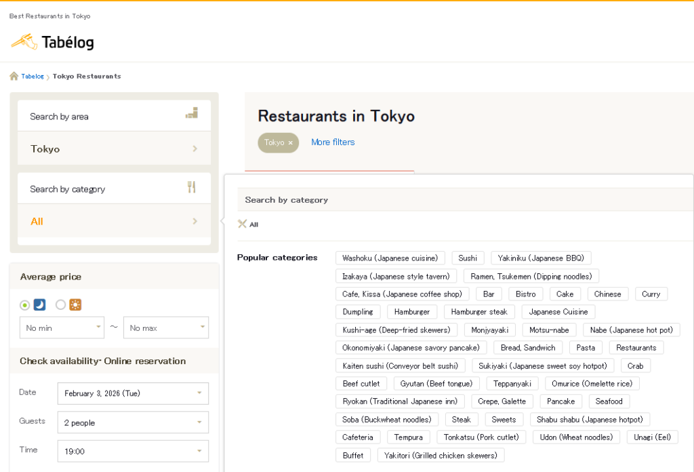Open the Guests dropdown showing 2 people

[133, 422]
